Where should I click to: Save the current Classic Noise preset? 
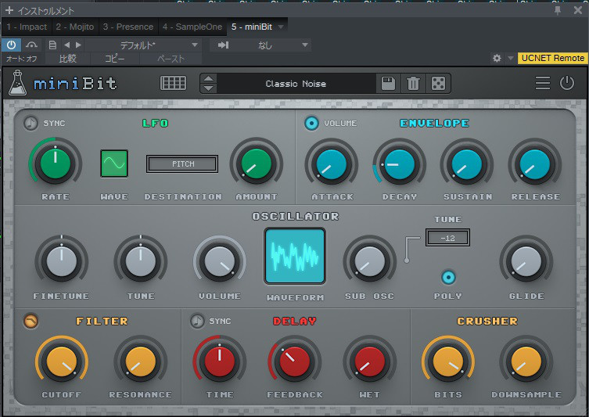[388, 83]
